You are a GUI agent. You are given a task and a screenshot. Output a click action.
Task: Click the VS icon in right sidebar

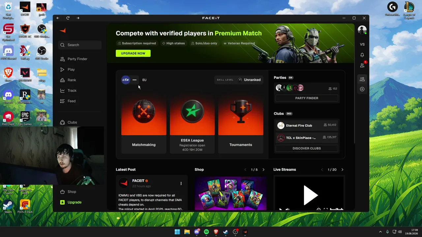[362, 44]
